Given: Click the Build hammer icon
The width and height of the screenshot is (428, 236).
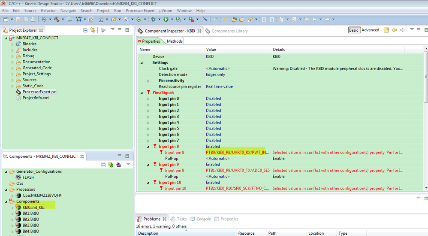Looking at the screenshot, I should tap(57, 19).
